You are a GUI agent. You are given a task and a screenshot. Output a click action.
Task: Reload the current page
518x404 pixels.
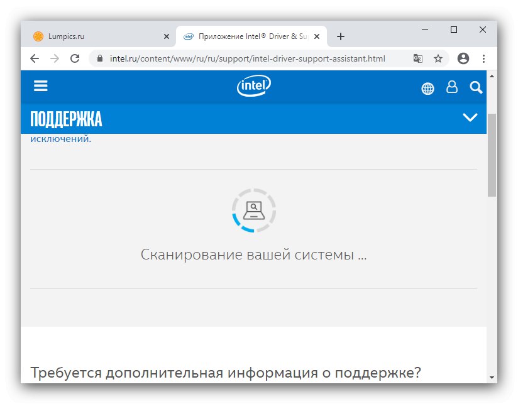pyautogui.click(x=75, y=58)
